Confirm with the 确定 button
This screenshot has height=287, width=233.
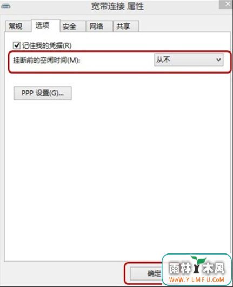click(x=146, y=273)
